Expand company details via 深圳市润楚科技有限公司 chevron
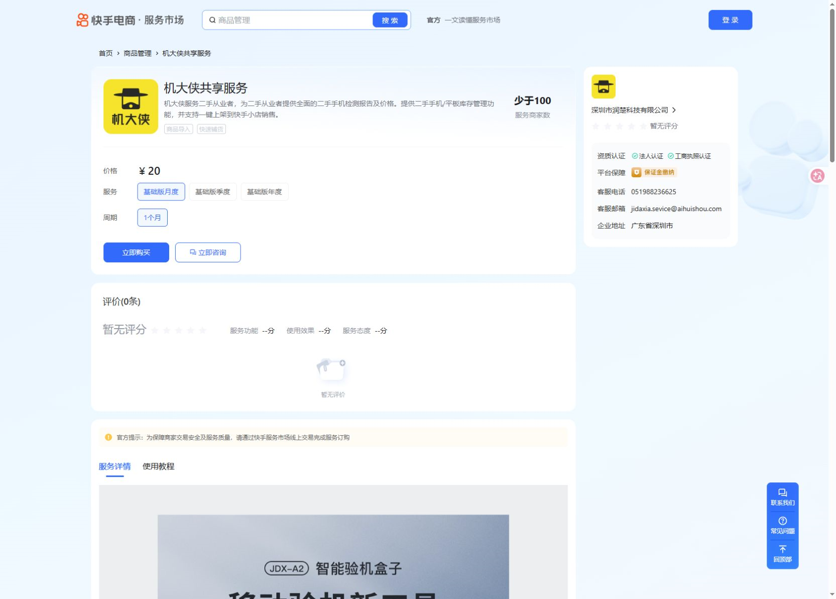Screen dimensions: 836x599 coord(674,110)
